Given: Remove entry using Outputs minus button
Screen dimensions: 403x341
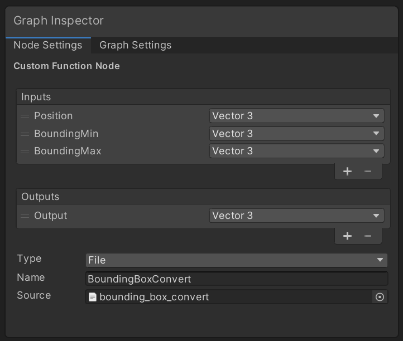Looking at the screenshot, I should [x=368, y=236].
